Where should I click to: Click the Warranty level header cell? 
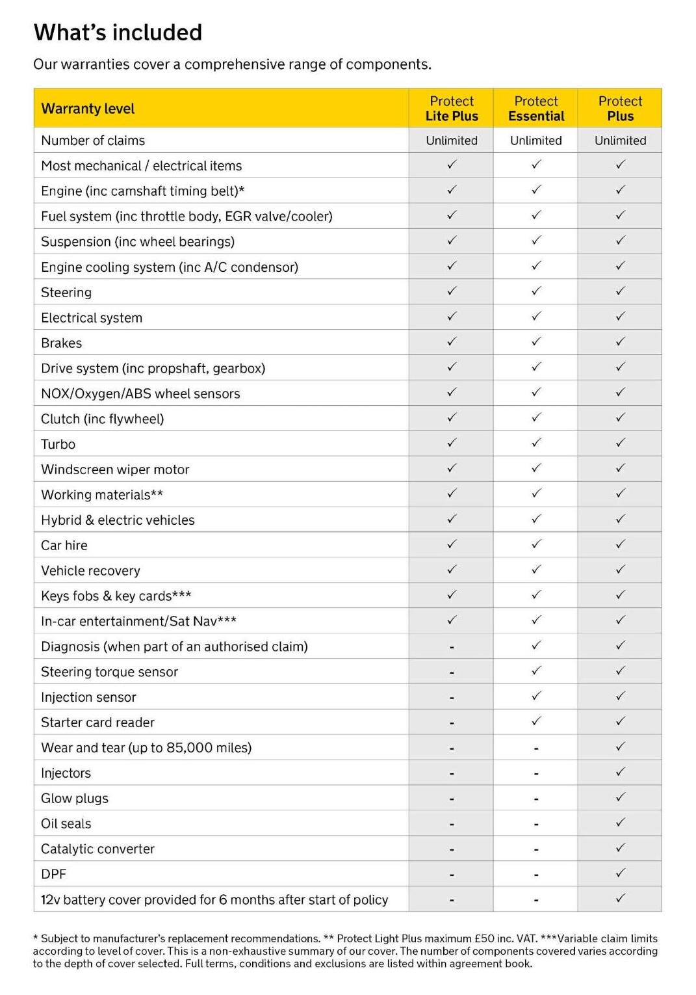pyautogui.click(x=88, y=109)
